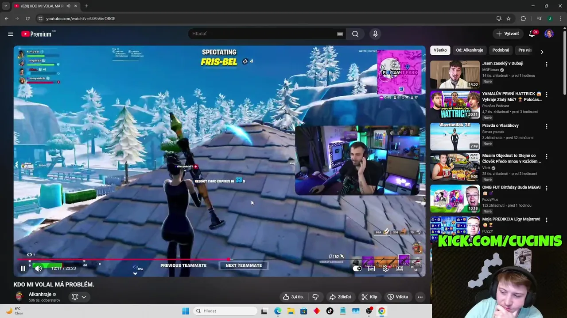Open the Alkanhraje channel avatar
The height and width of the screenshot is (318, 567).
(x=19, y=296)
